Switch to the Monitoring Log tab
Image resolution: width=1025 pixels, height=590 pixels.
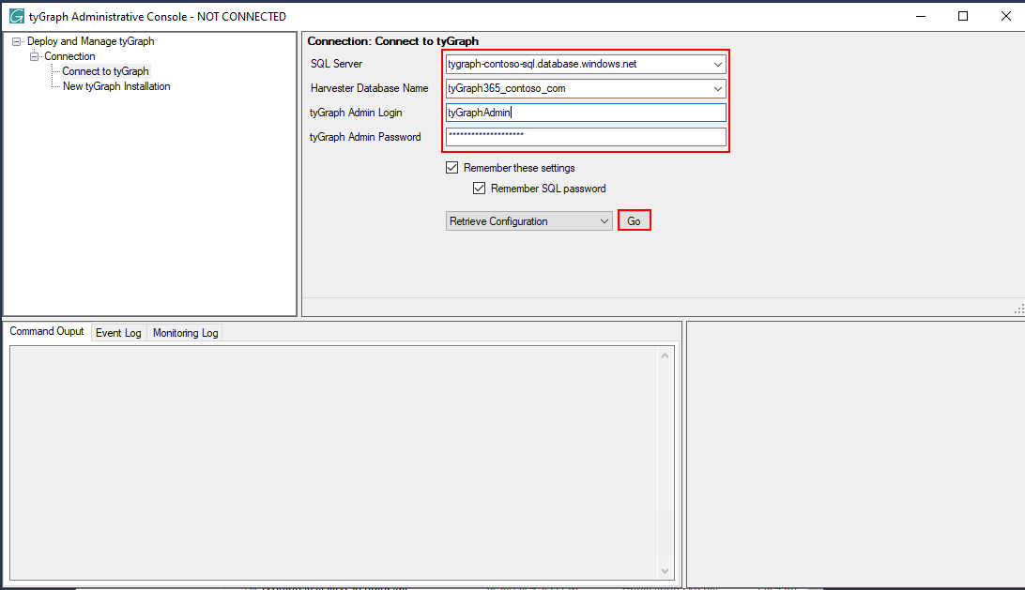186,333
